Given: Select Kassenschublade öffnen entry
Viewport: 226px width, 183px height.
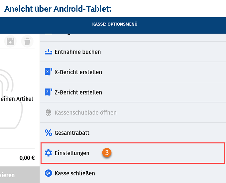Looking at the screenshot, I should 133,112.
